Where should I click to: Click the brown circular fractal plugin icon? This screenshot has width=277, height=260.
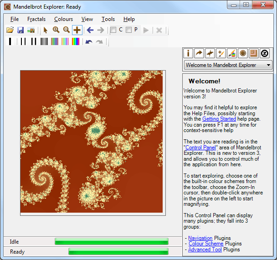click(x=243, y=53)
